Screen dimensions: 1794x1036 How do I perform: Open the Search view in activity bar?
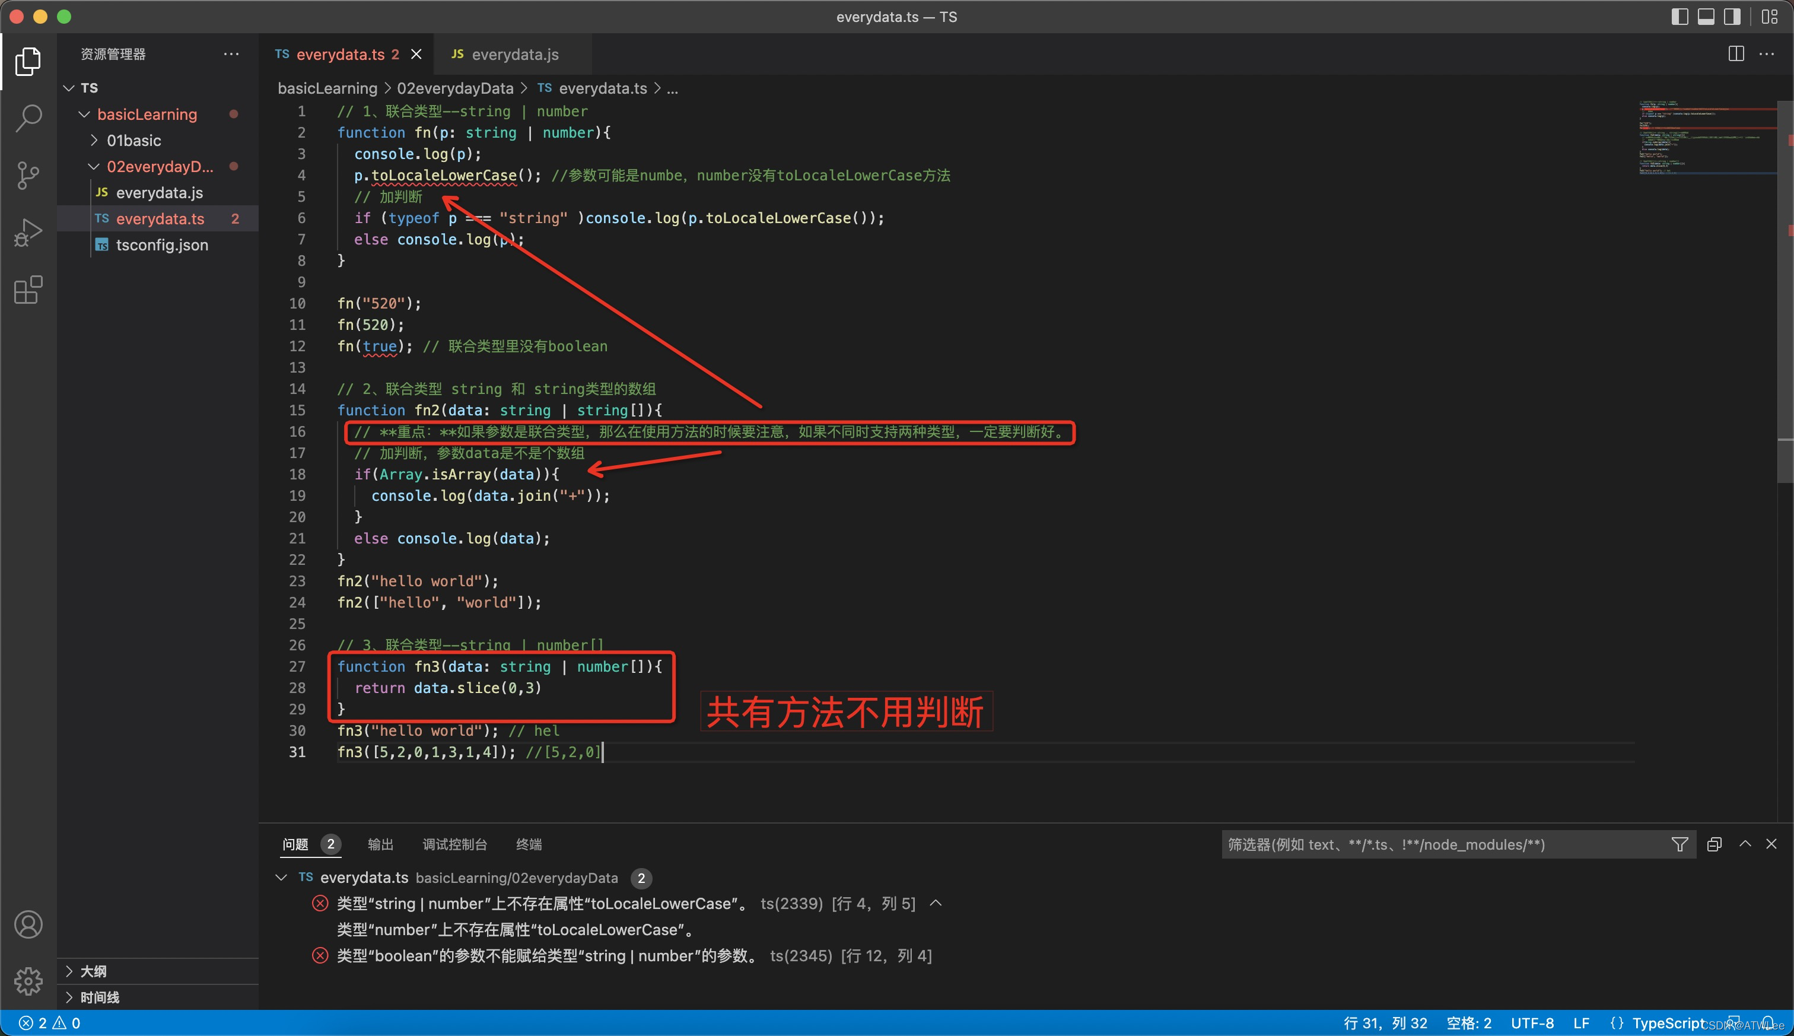[28, 118]
